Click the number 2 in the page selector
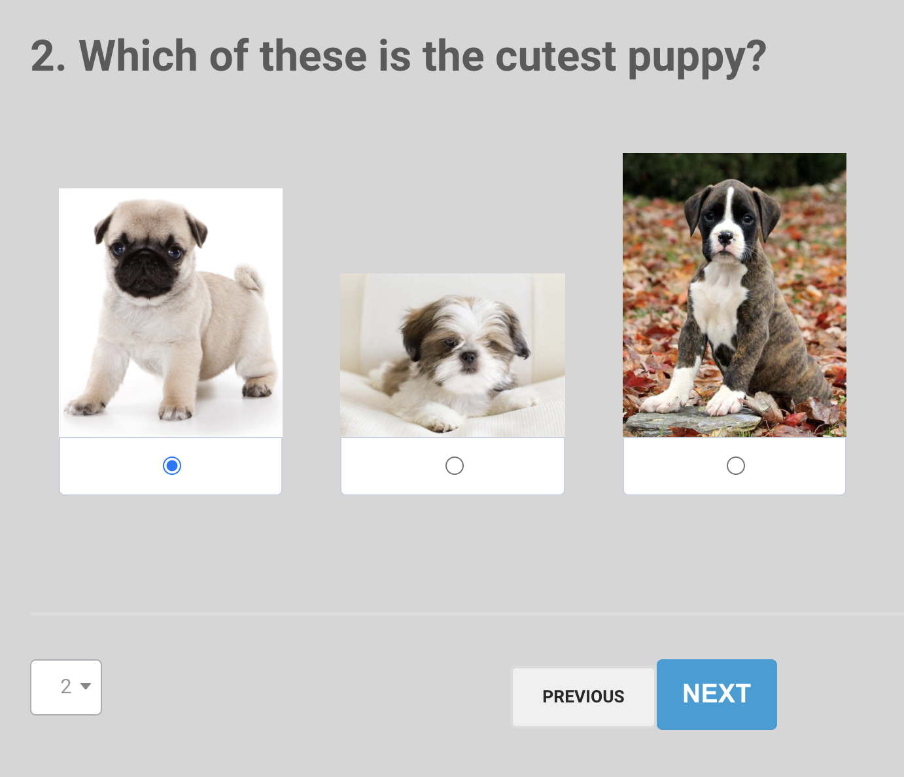 (x=65, y=686)
